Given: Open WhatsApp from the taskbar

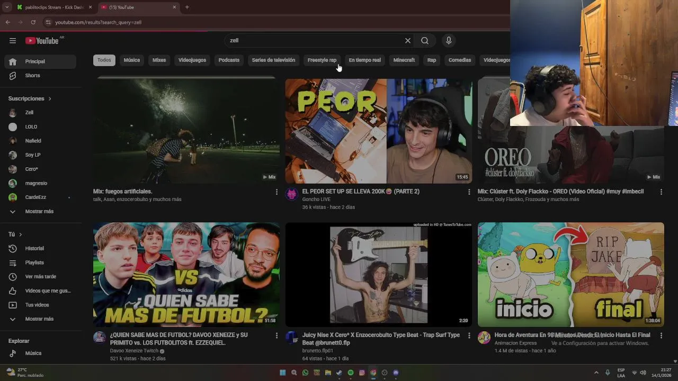Looking at the screenshot, I should 305,373.
